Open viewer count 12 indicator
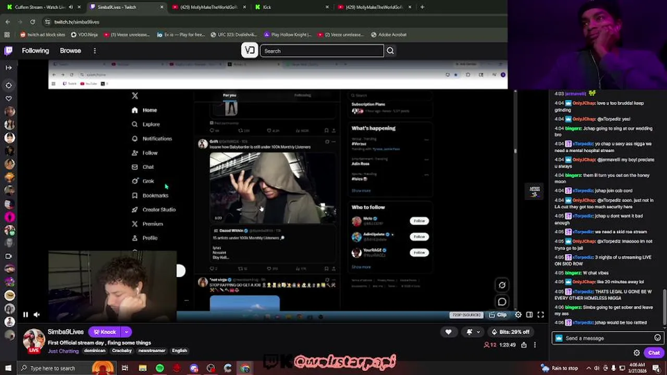This screenshot has height=375, width=667. pyautogui.click(x=490, y=345)
